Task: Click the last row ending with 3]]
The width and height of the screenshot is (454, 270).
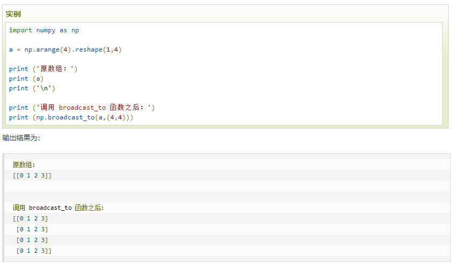Action: tap(34, 251)
